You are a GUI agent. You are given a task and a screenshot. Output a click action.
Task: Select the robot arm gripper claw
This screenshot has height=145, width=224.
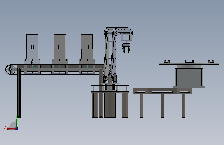tap(126, 48)
